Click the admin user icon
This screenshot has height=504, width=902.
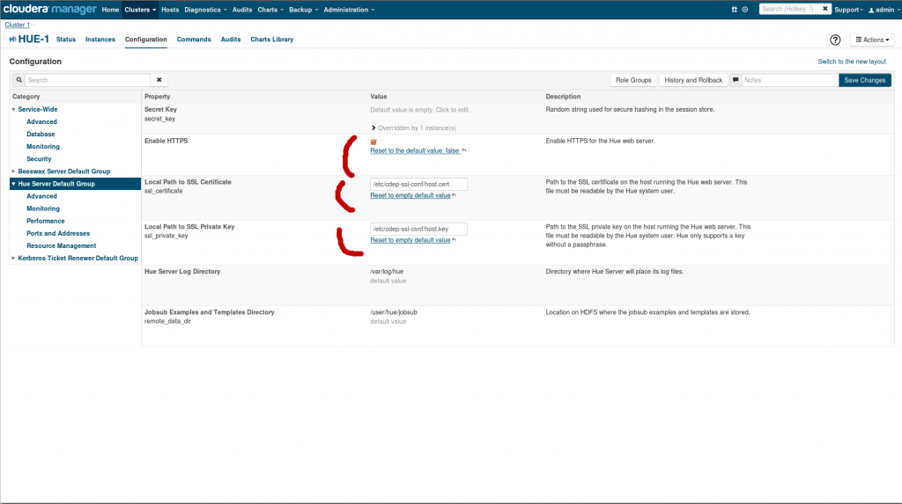click(871, 10)
